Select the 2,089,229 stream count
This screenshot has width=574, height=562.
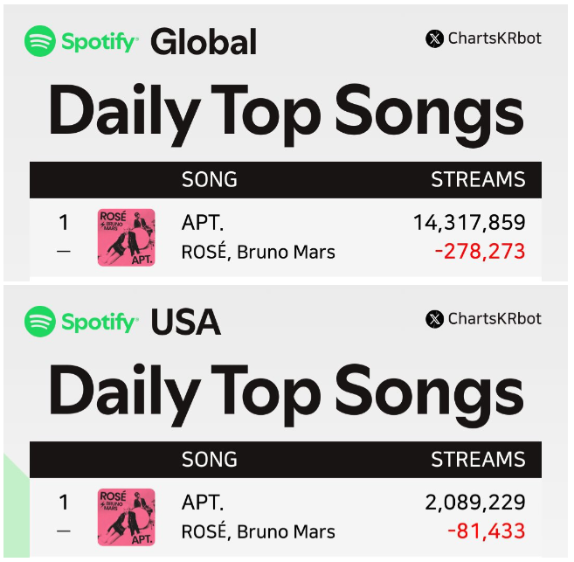coord(475,503)
